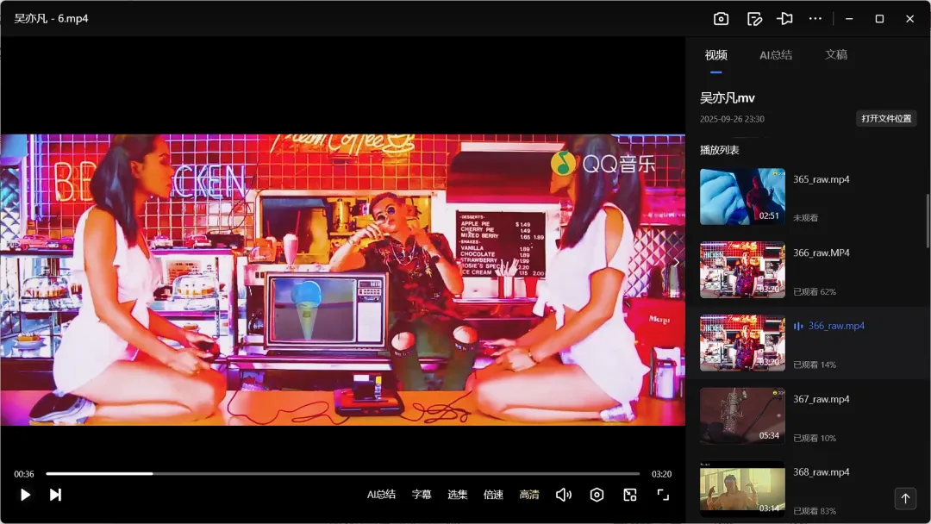
Task: Open the 倍速 playback speed menu
Action: (x=493, y=495)
